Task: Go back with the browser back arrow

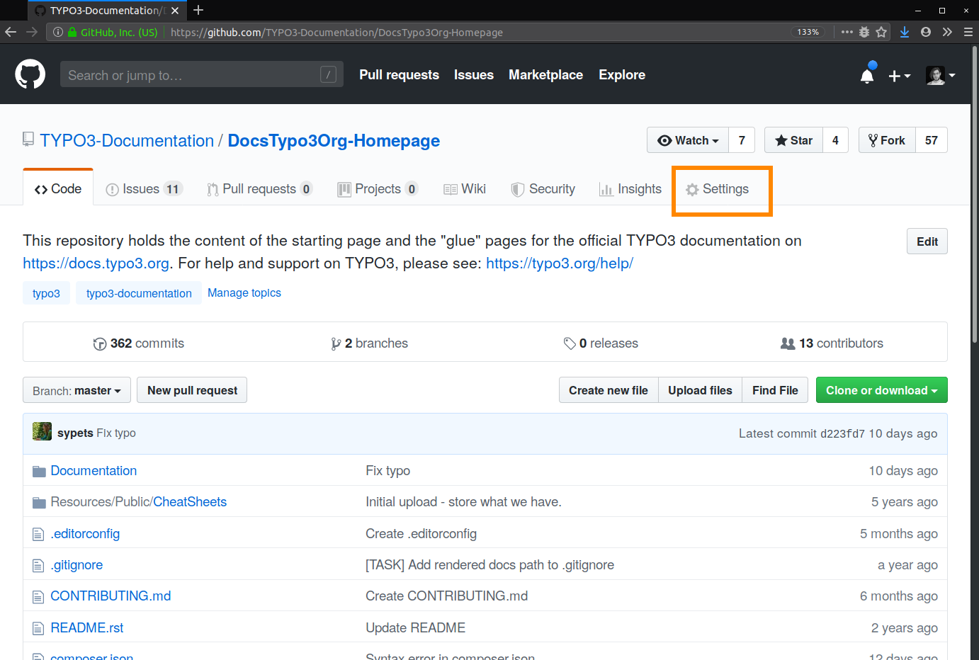Action: [11, 32]
